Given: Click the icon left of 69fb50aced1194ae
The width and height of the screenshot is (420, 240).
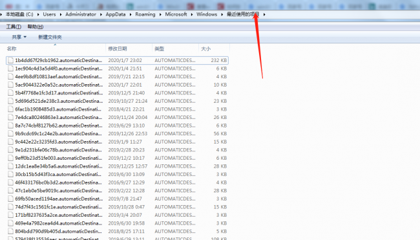Looking at the screenshot, I should (10, 199).
